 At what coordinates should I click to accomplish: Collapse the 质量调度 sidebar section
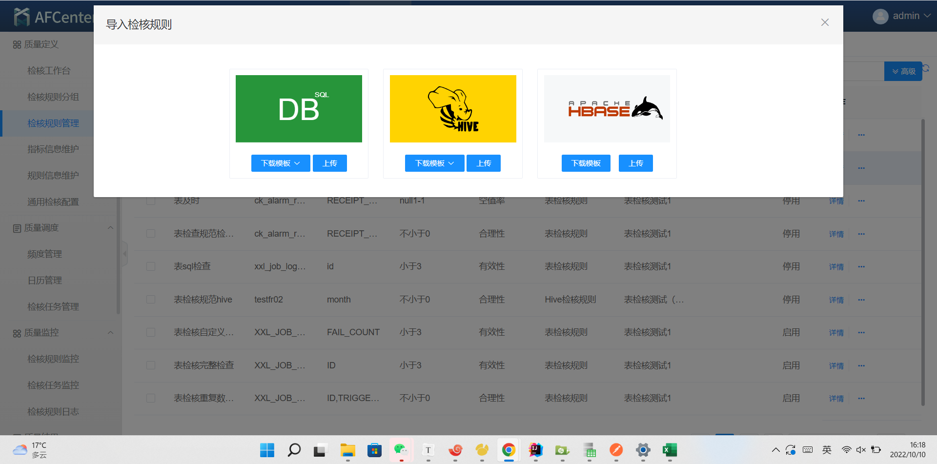point(110,228)
